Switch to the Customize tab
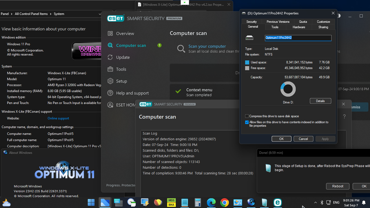 click(x=323, y=22)
